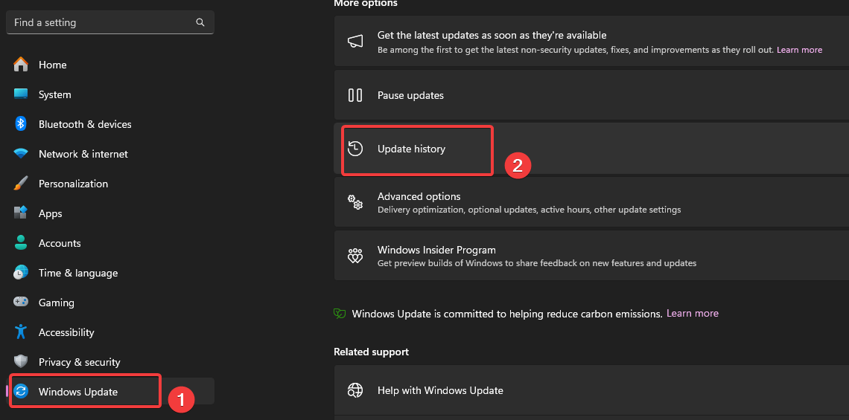849x420 pixels.
Task: Click the Pause updates icon
Action: click(x=355, y=95)
